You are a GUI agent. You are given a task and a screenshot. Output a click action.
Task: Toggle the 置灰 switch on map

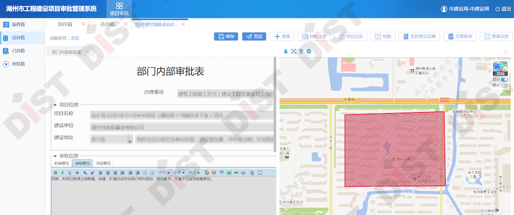click(505, 85)
